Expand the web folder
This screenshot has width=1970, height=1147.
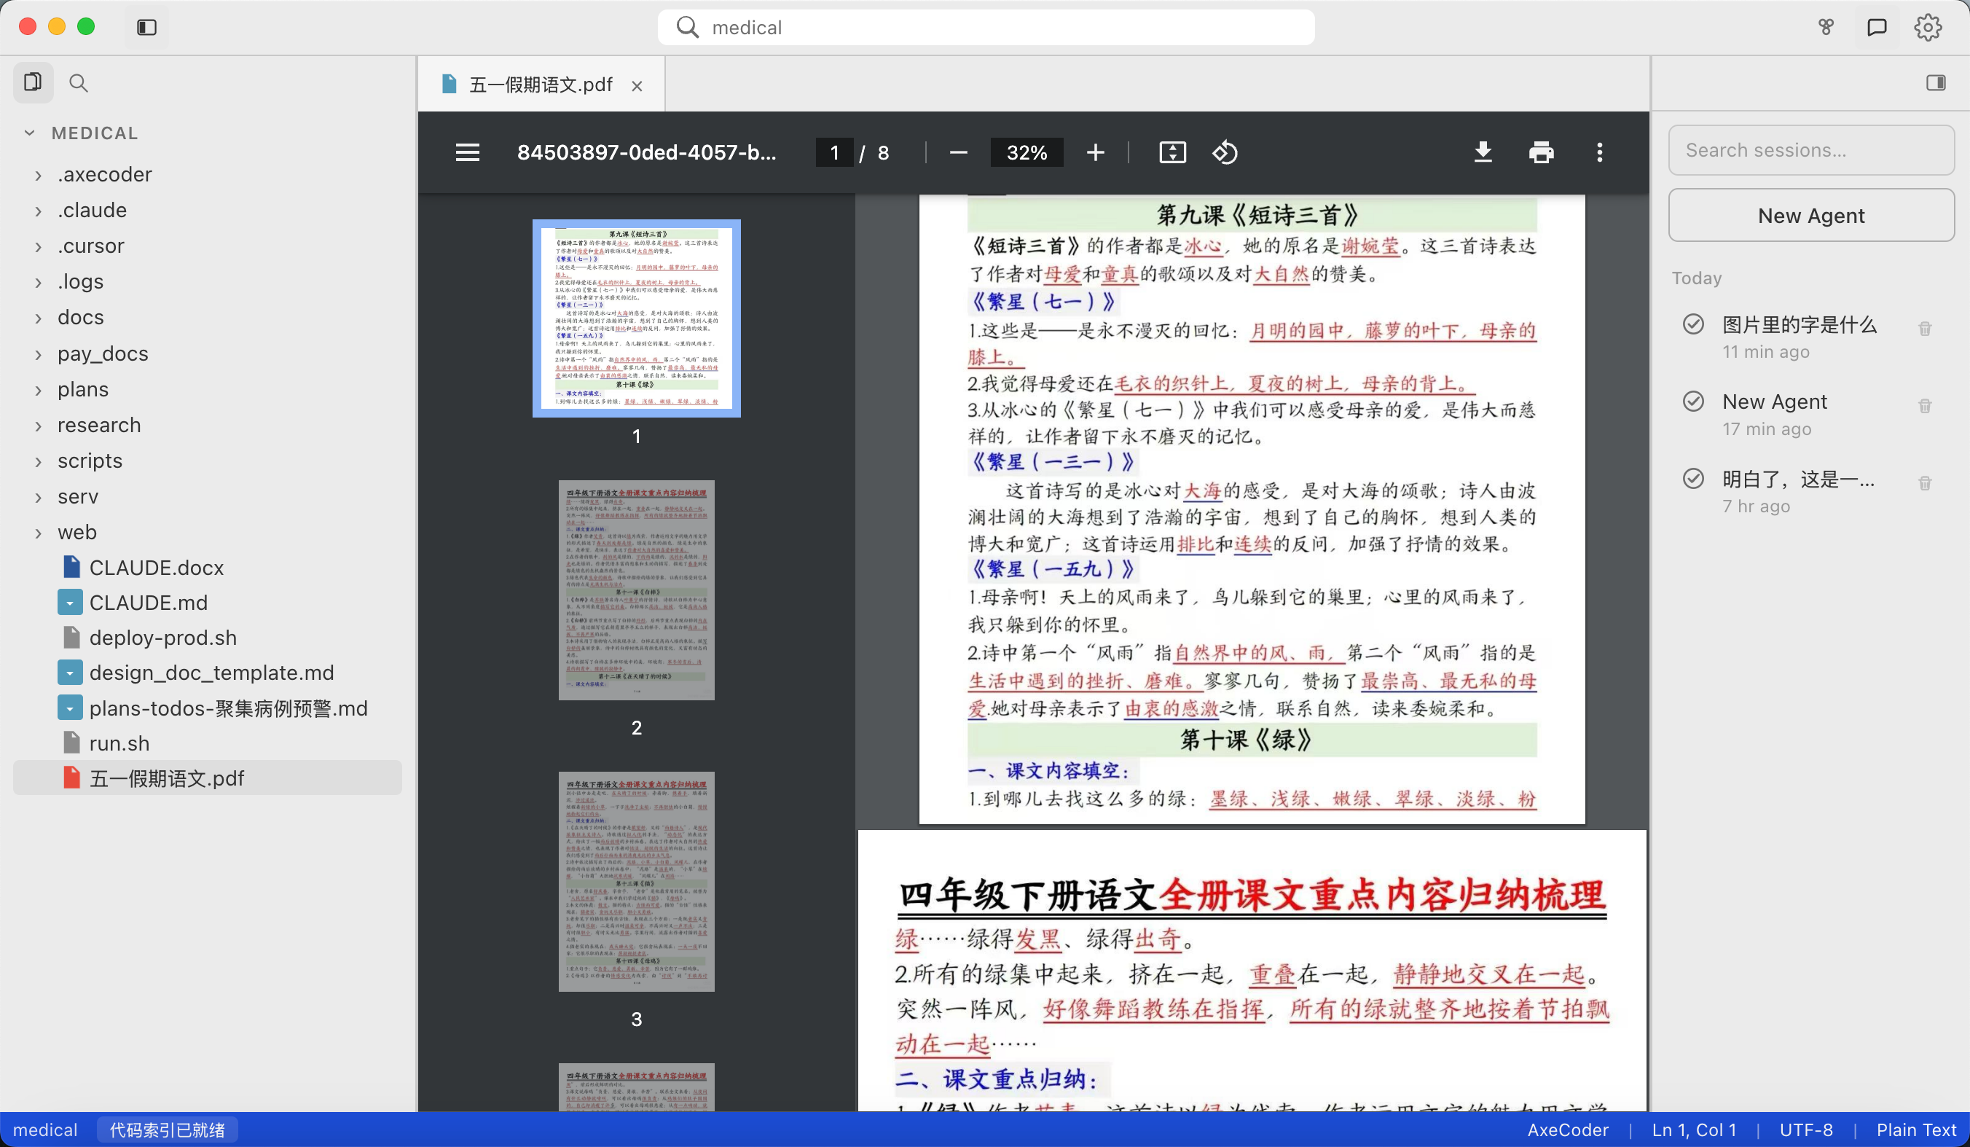(76, 533)
